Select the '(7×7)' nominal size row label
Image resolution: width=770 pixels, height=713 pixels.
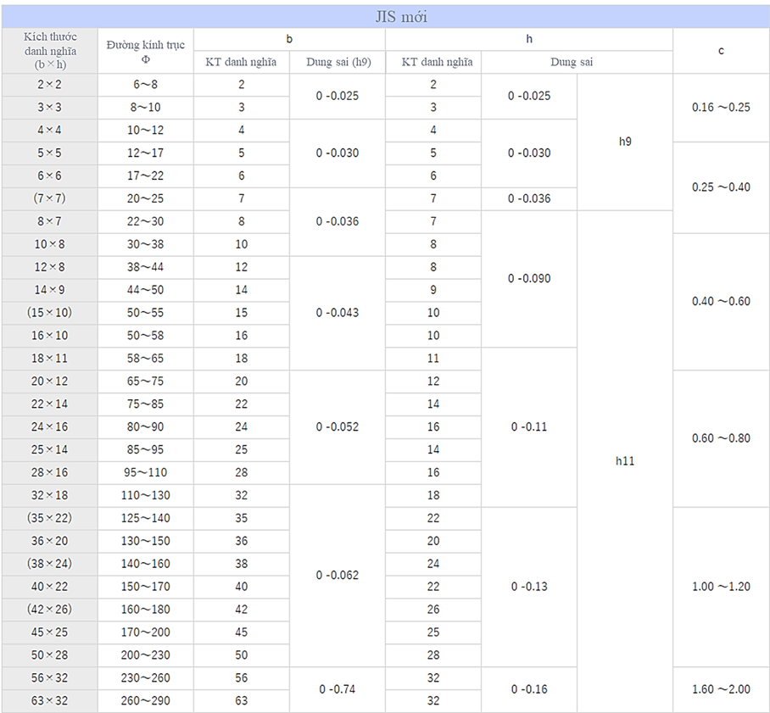(49, 198)
